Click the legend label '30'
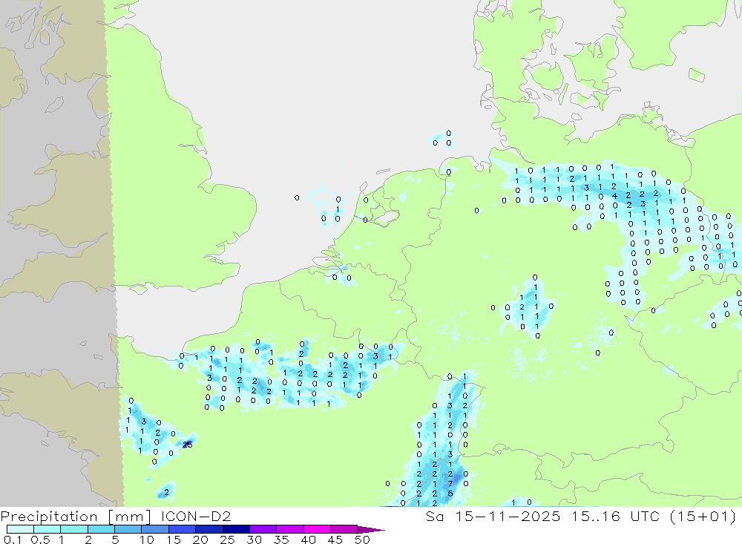The image size is (742, 544). (255, 540)
